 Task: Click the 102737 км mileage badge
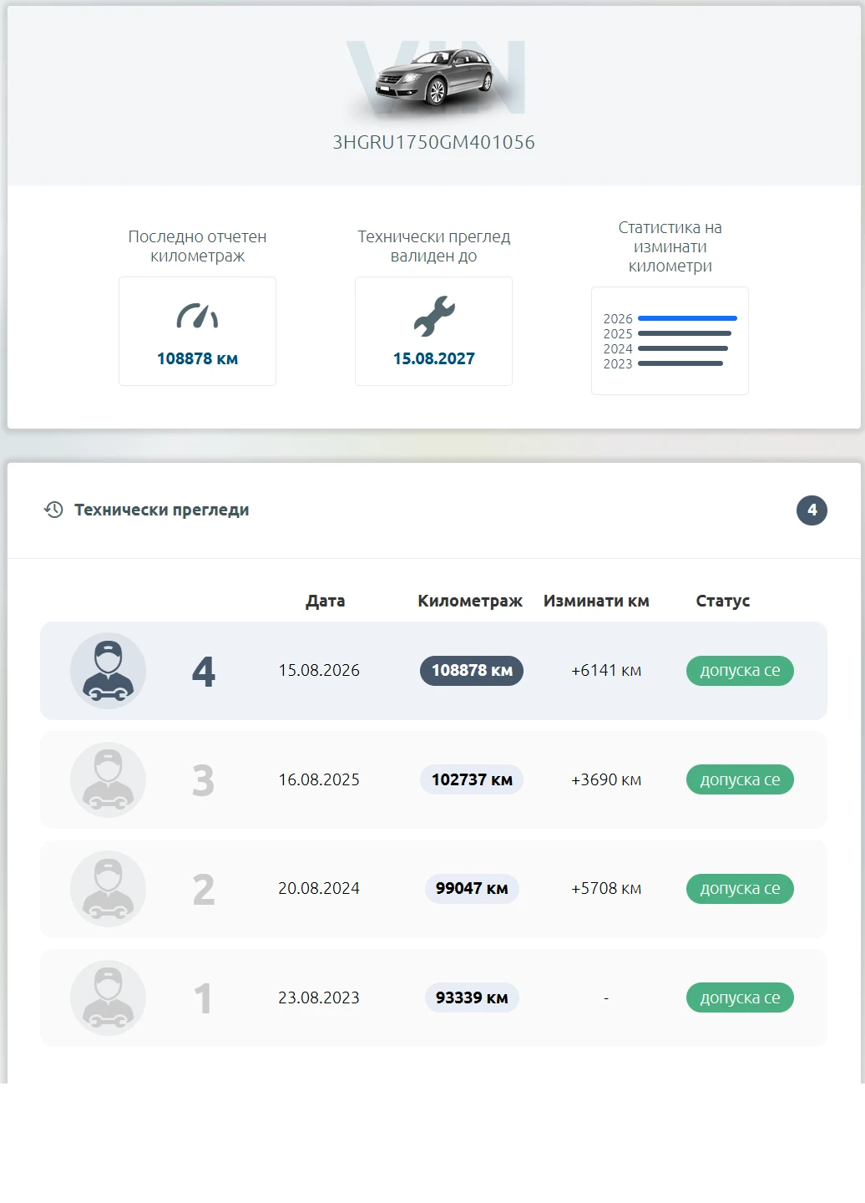(x=472, y=779)
